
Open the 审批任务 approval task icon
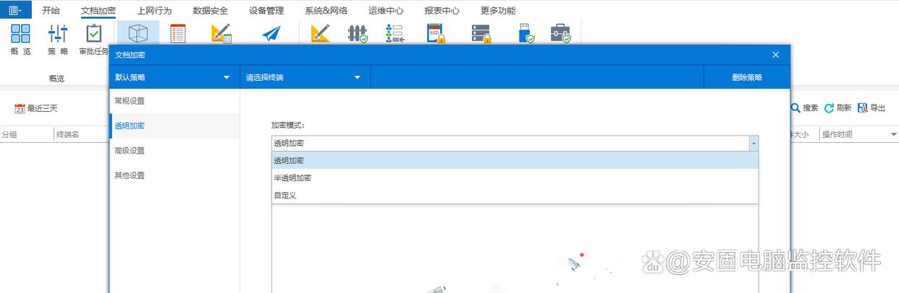tap(94, 33)
